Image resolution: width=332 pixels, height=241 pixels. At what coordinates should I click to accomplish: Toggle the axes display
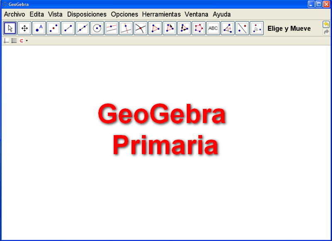coord(6,41)
